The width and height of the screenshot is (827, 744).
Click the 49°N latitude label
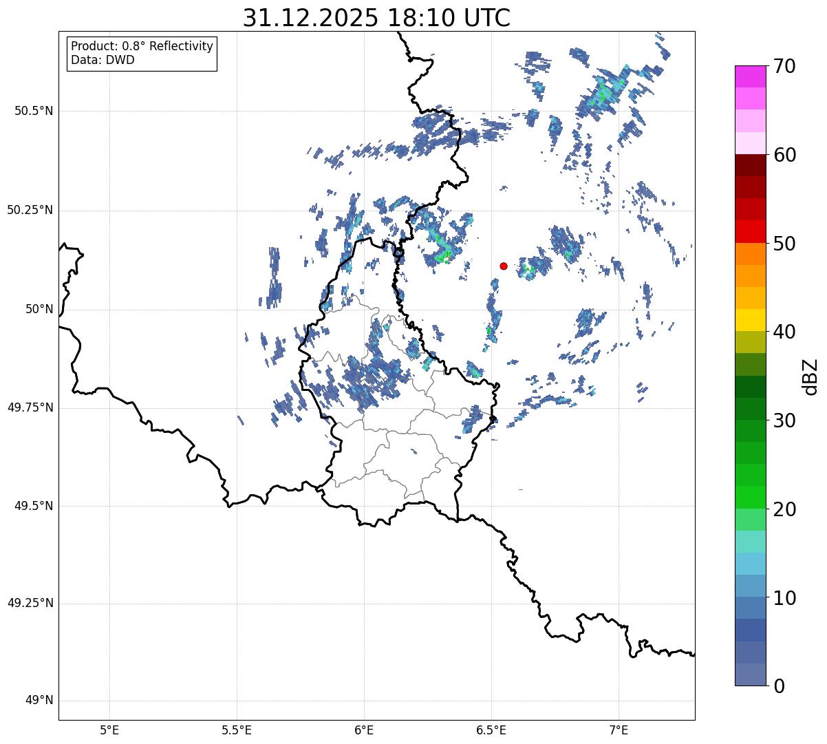(x=39, y=701)
